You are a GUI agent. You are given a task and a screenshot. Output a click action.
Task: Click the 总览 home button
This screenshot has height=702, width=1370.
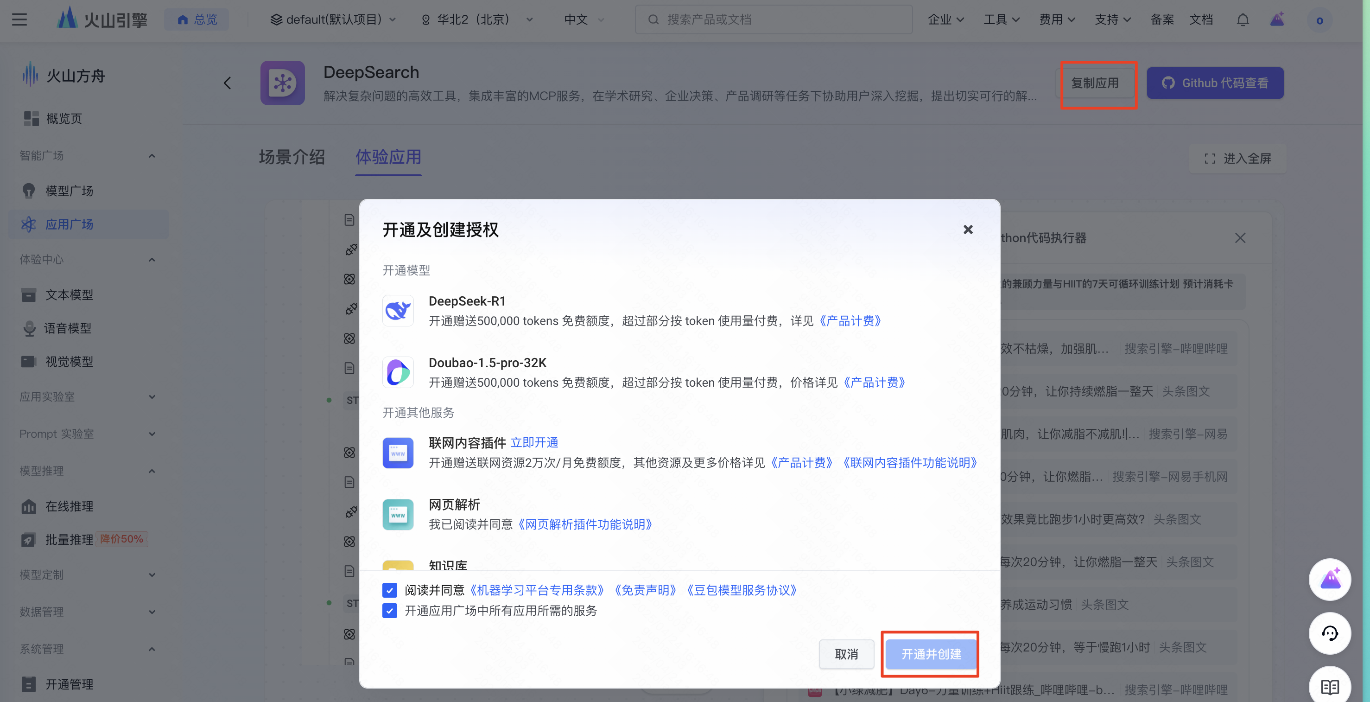pyautogui.click(x=197, y=19)
